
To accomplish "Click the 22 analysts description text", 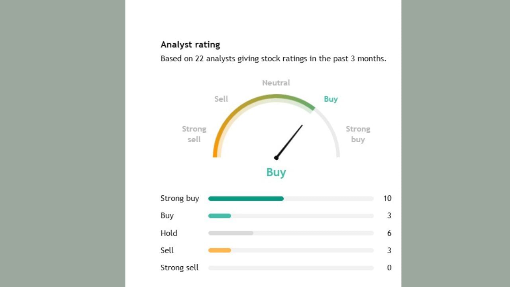I will (x=273, y=59).
